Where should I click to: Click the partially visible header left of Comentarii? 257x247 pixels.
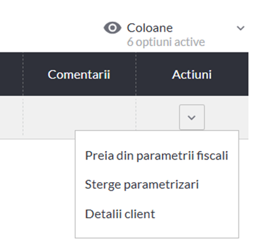[11, 74]
